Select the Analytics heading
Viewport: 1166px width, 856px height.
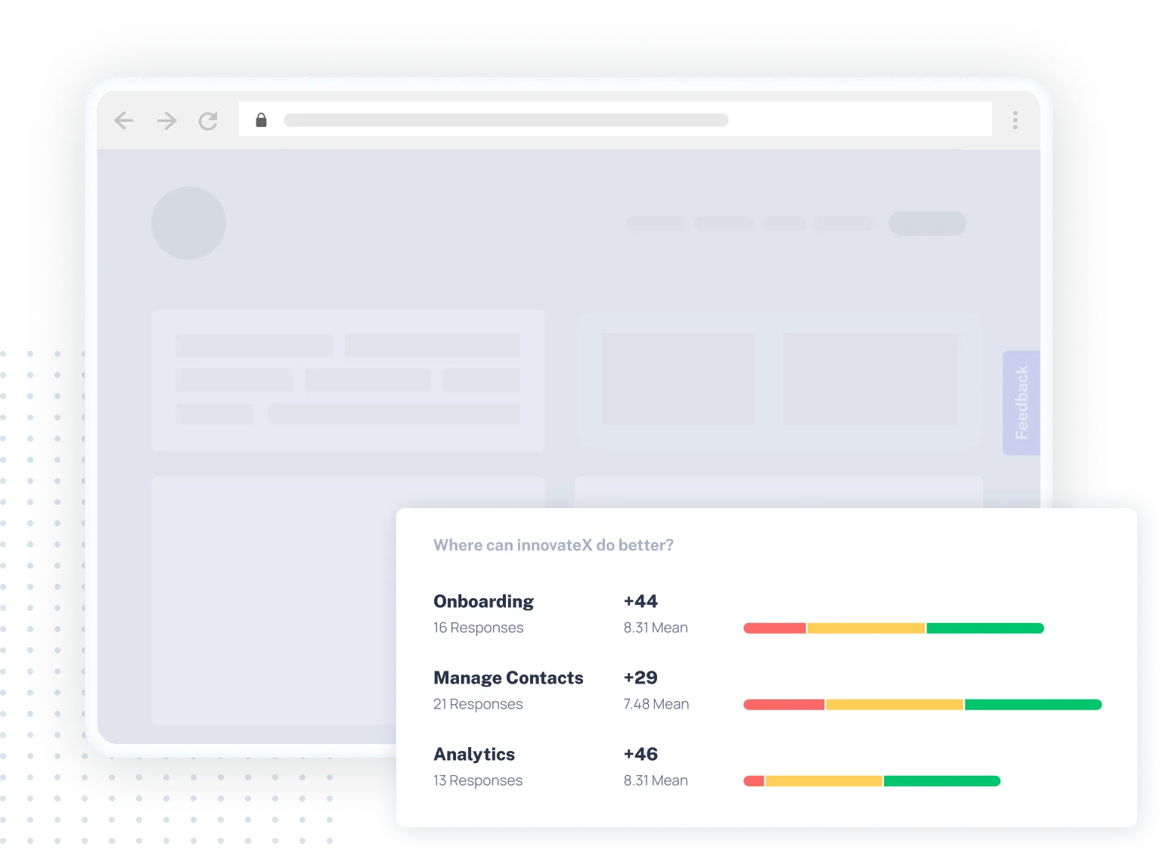(x=474, y=754)
